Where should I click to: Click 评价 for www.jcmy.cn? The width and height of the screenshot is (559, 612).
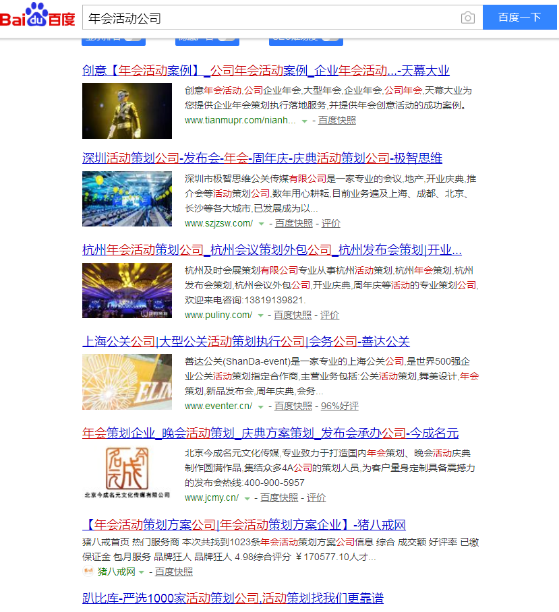[316, 497]
